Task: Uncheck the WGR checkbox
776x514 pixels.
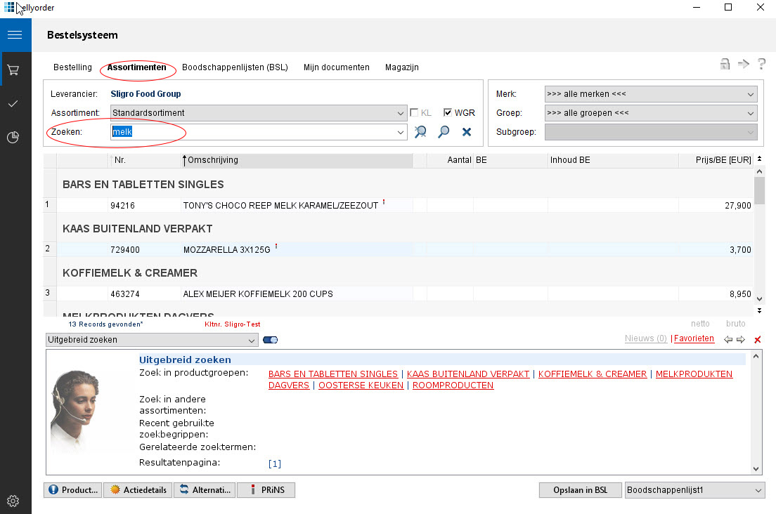Action: 448,113
